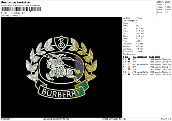Select the 'Amber Black' description
The width and height of the screenshot is (172, 121).
[x=142, y=74]
